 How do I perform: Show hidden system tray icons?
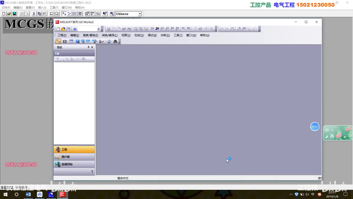pos(291,195)
